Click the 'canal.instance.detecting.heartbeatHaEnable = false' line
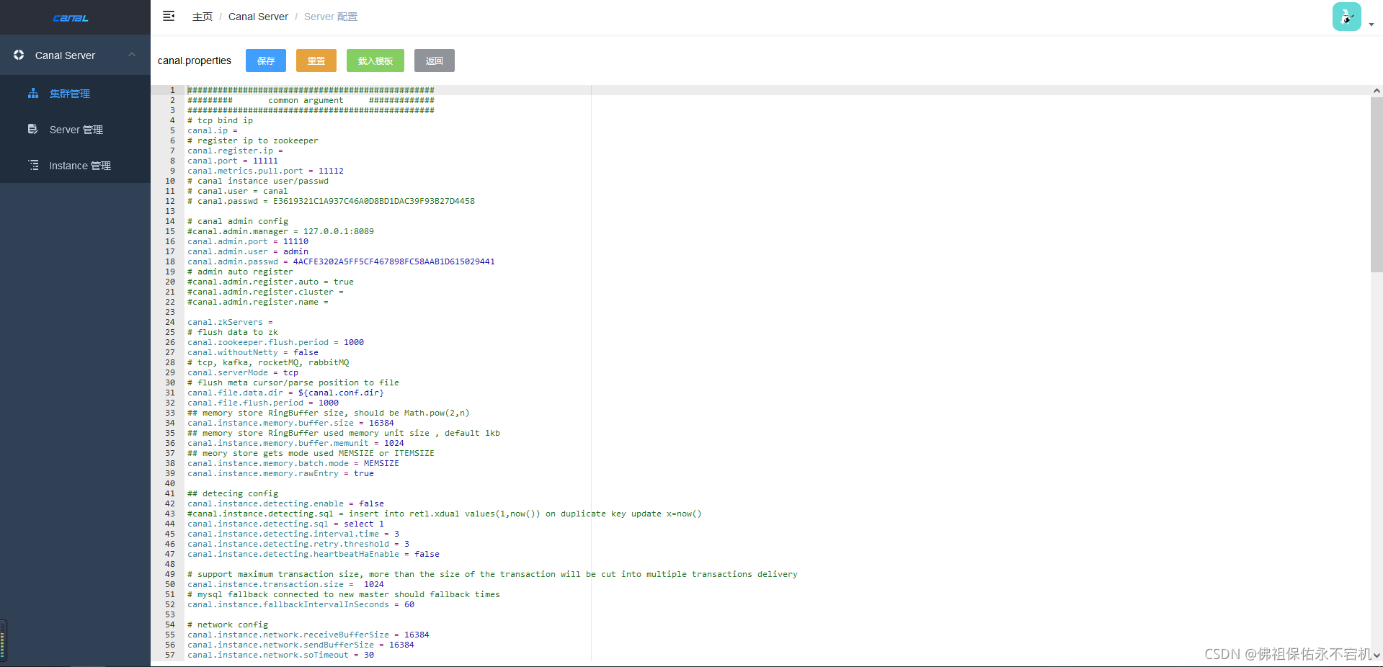1383x667 pixels. (x=313, y=554)
